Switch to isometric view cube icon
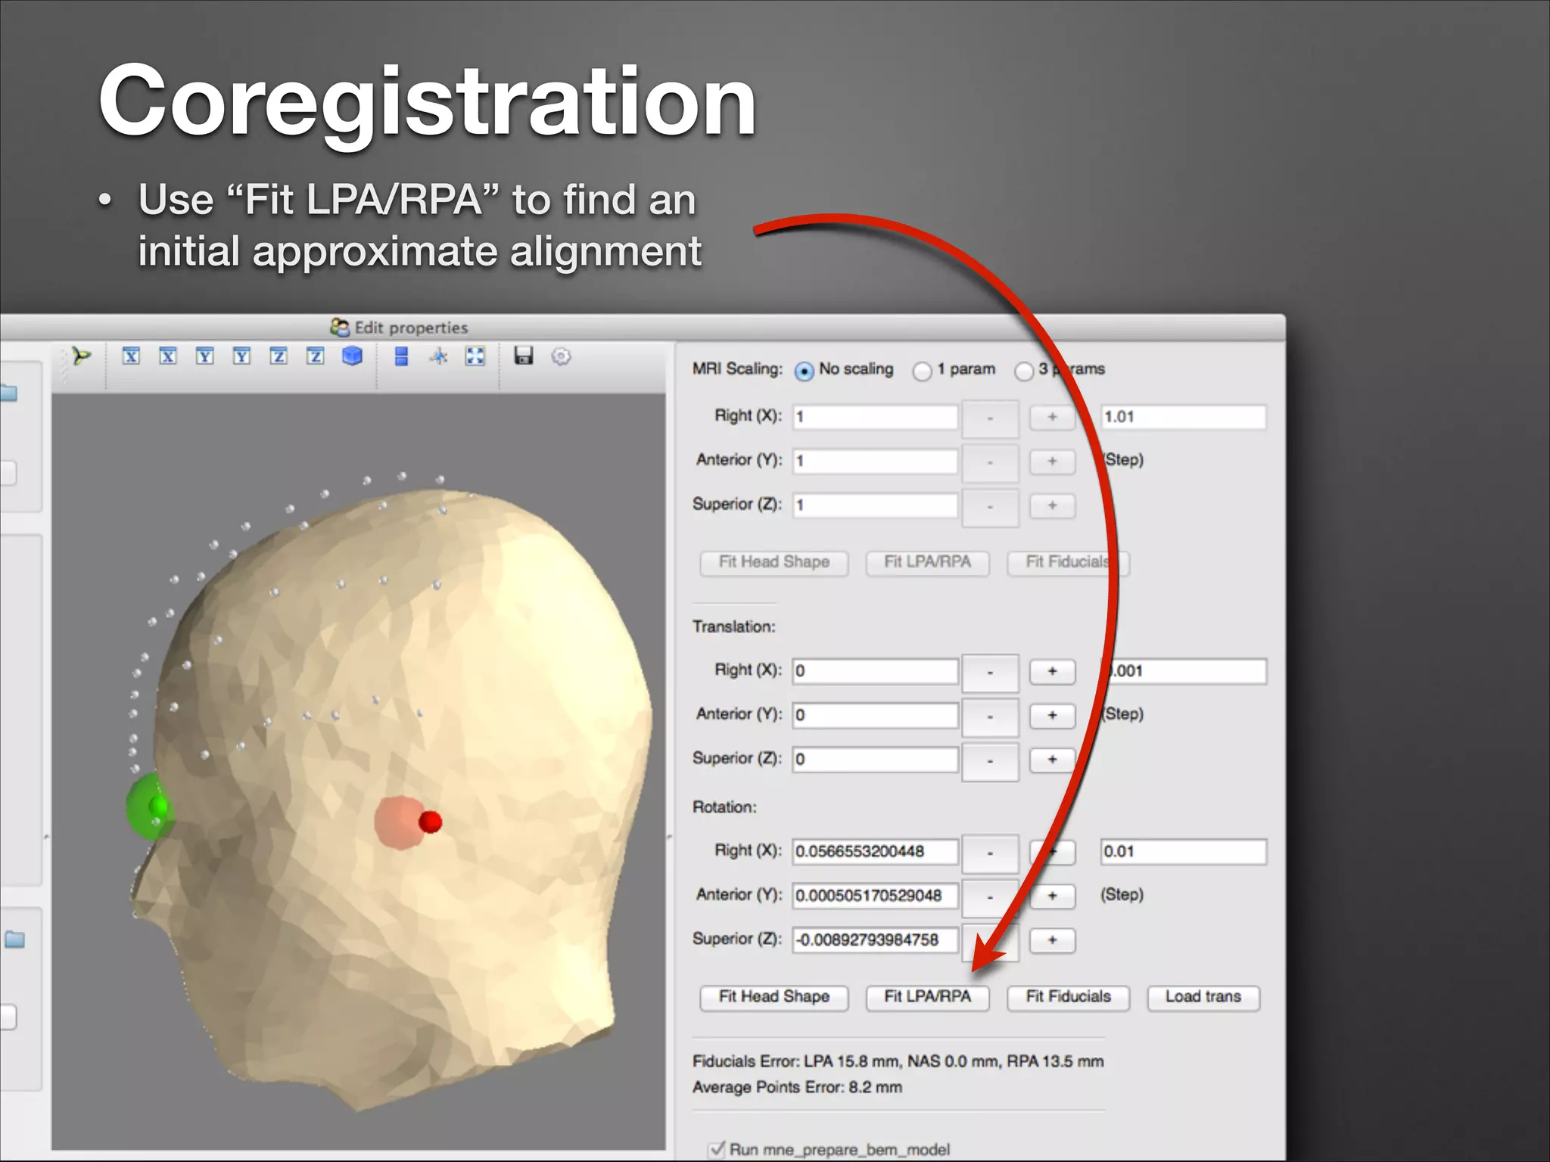The width and height of the screenshot is (1550, 1162). [352, 356]
